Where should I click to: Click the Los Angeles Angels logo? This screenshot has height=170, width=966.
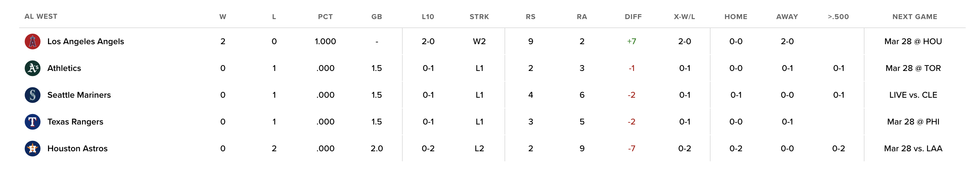(x=33, y=41)
